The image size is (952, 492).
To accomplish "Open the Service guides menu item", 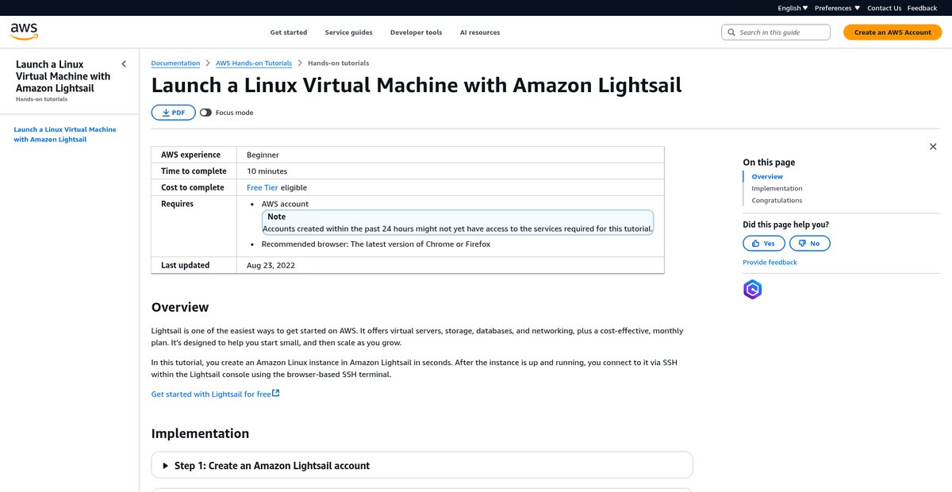I will tap(348, 33).
